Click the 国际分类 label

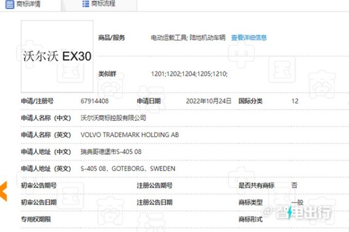[250, 101]
